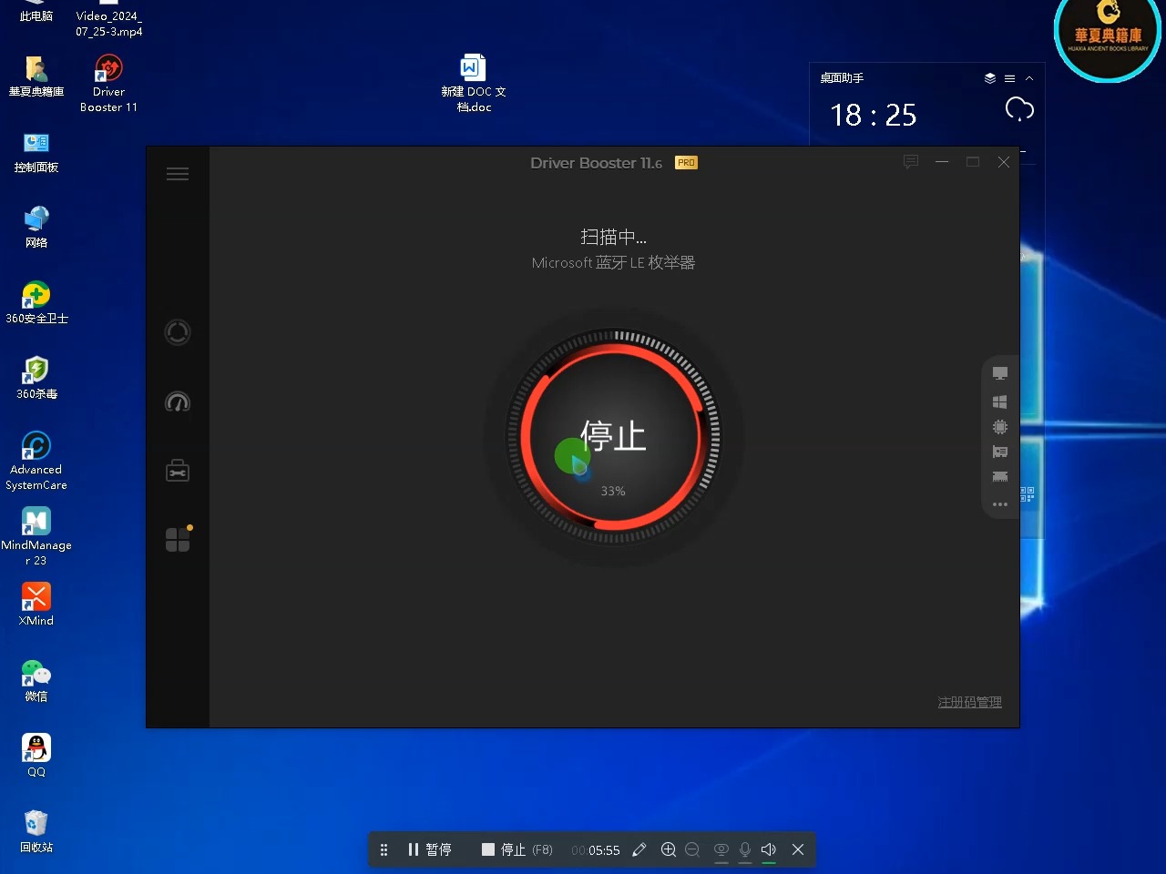Open the Tools toolbox in the sidebar
The height and width of the screenshot is (874, 1166).
[x=178, y=471]
